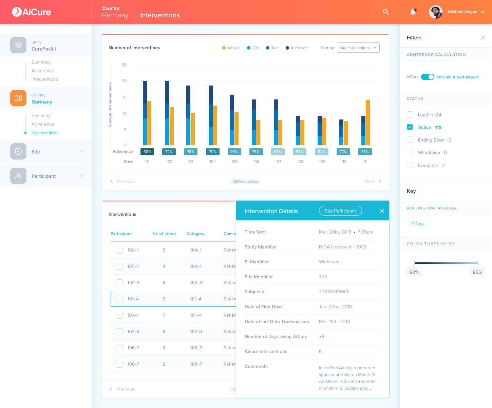
Task: Click the AiCure logo
Action: [31, 12]
